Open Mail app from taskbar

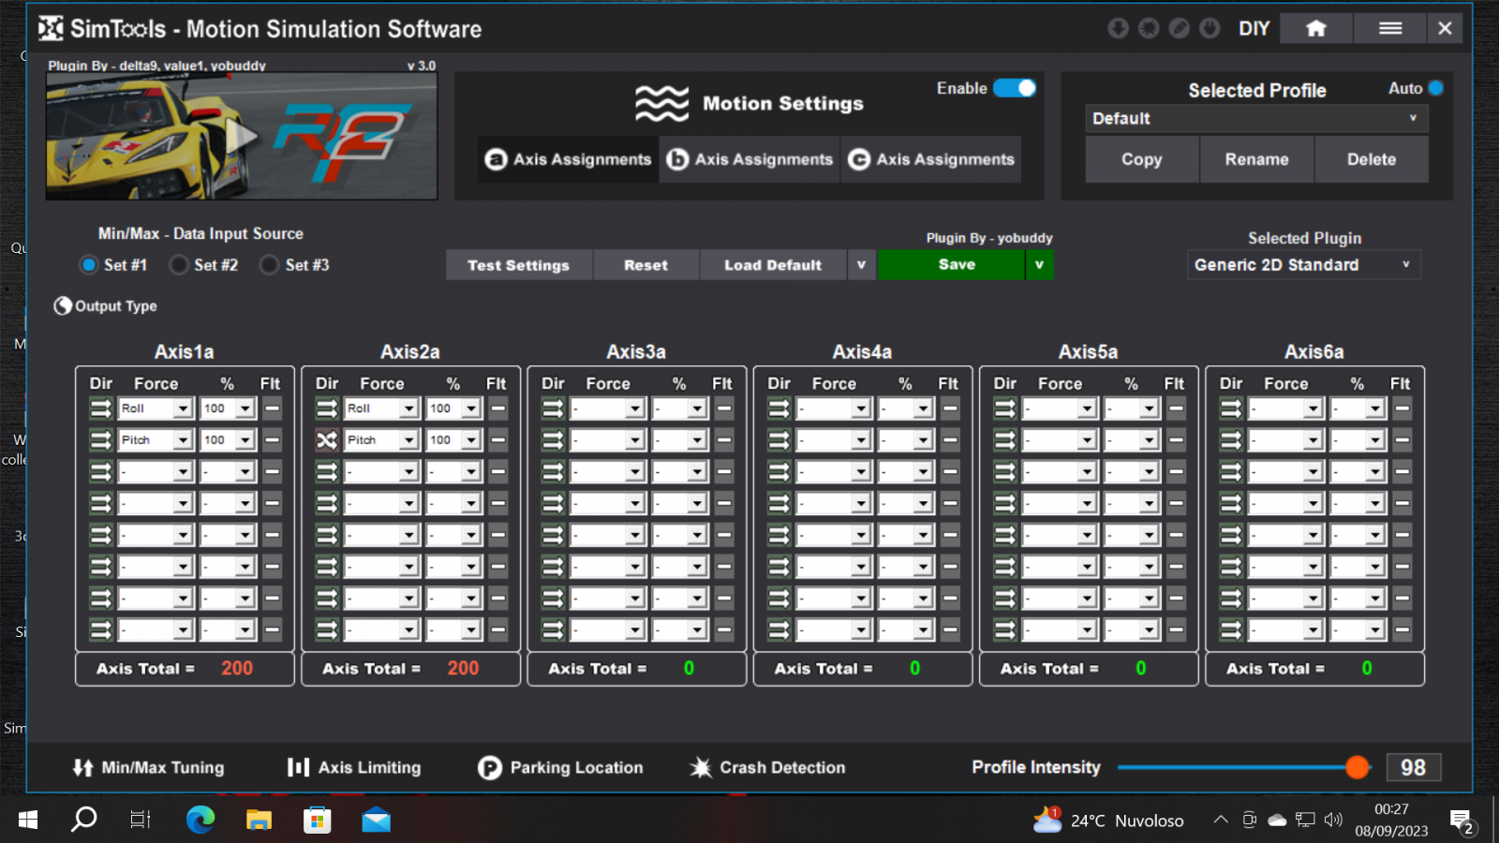coord(376,821)
